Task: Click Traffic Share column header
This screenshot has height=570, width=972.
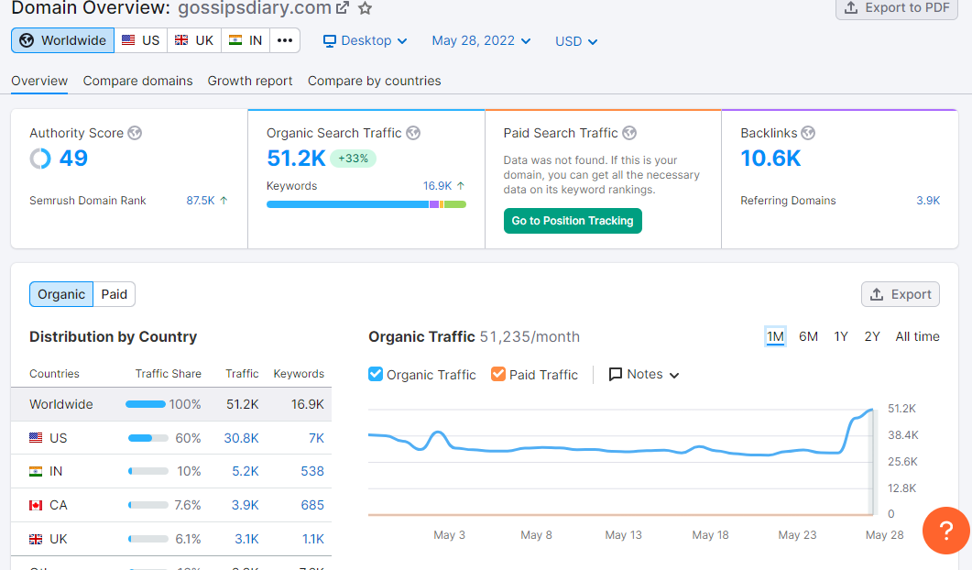Action: coord(168,374)
